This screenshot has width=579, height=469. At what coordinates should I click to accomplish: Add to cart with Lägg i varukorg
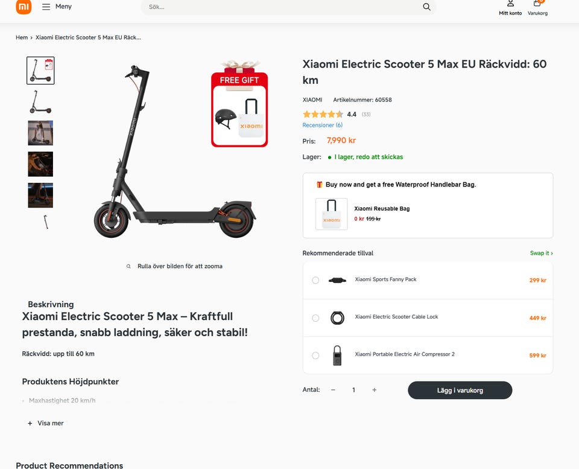coord(460,391)
